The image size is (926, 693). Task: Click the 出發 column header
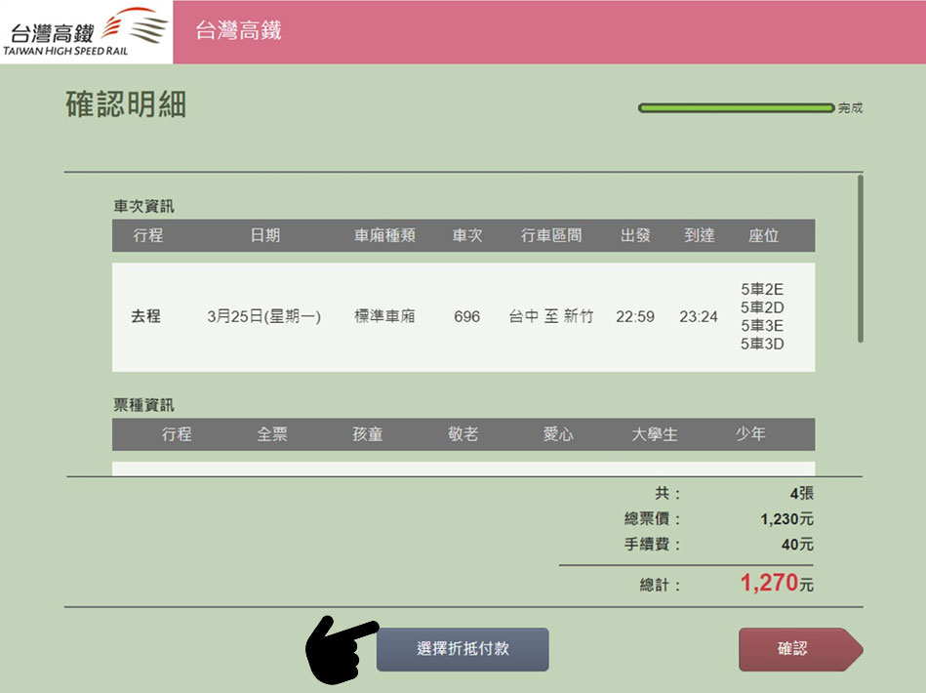point(635,235)
